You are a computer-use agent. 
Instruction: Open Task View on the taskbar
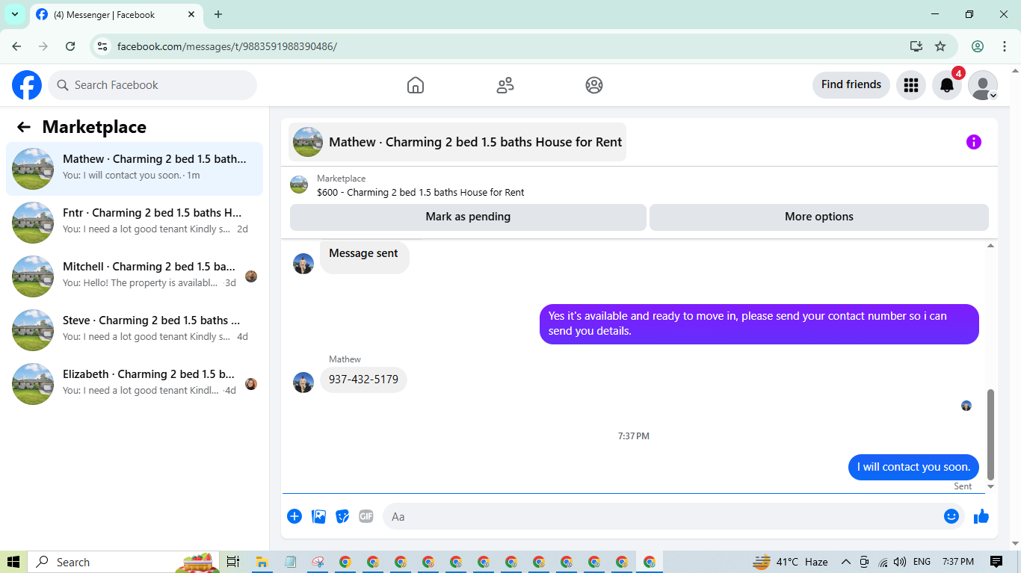click(x=233, y=562)
